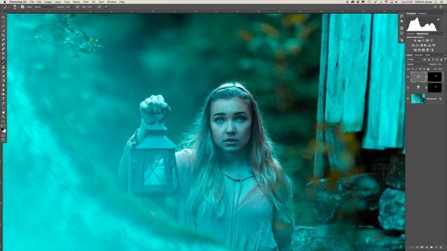The height and width of the screenshot is (251, 447).
Task: Add a Color Balance adjustment
Action: coord(416,45)
